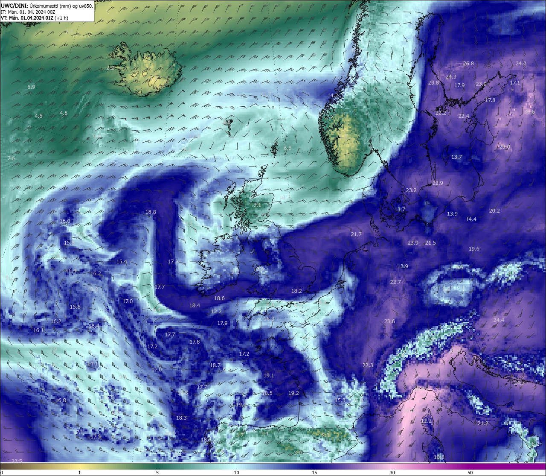The image size is (546, 476).
Task: Click the 20.2 value label
Action: (494, 211)
